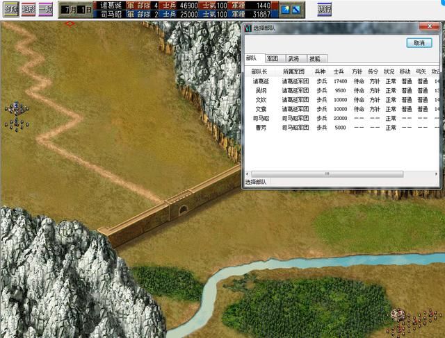Switch to the 军团 tab
Screen dimensions: 445x338
point(273,59)
